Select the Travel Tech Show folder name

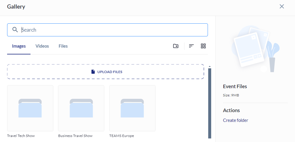pos(21,136)
